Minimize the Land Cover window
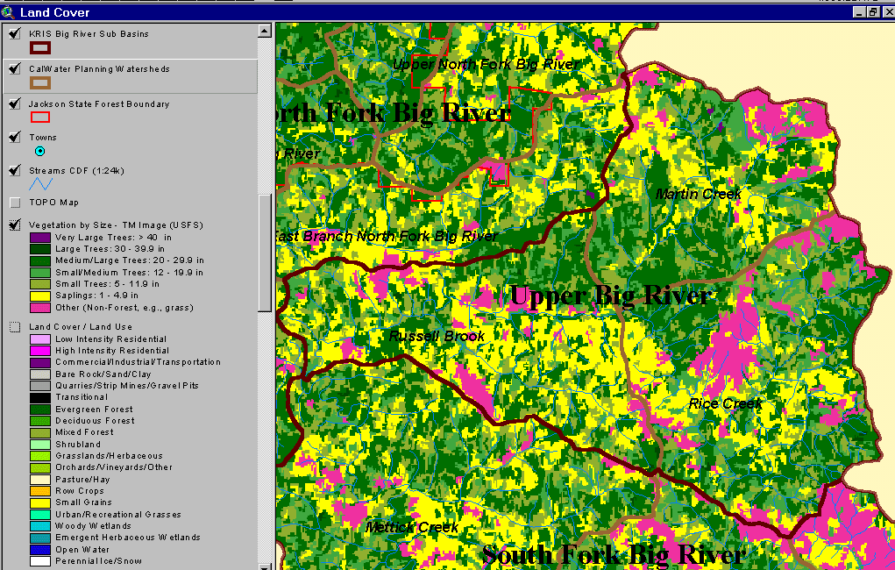The height and width of the screenshot is (570, 895). 860,12
